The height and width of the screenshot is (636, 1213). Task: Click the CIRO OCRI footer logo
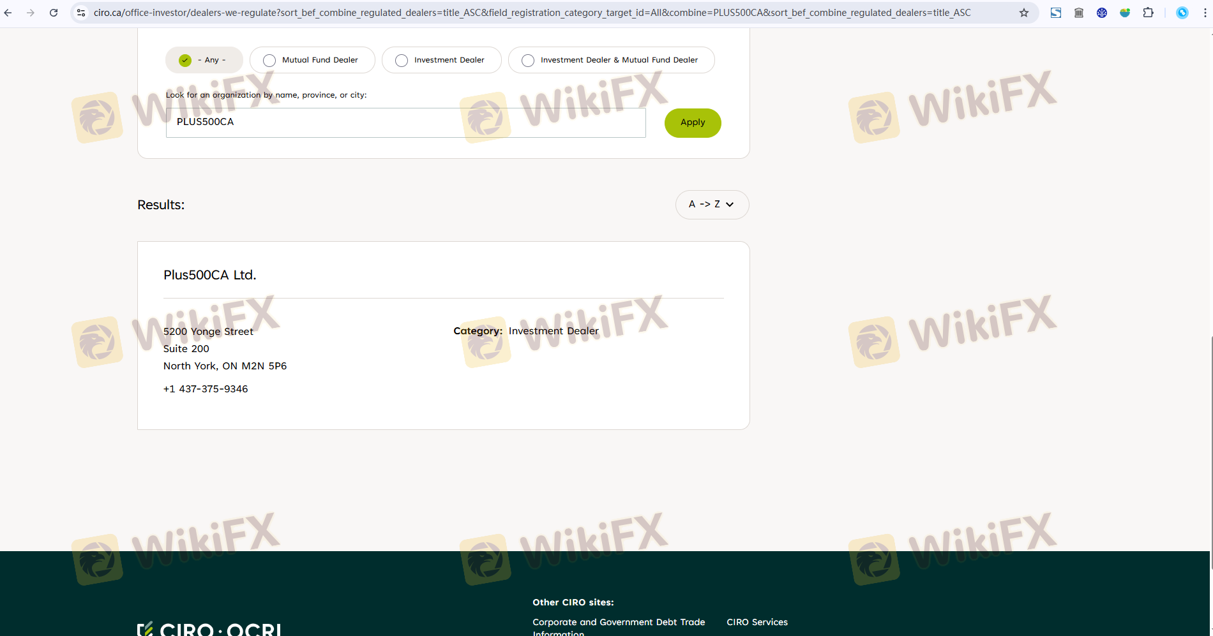pyautogui.click(x=209, y=630)
